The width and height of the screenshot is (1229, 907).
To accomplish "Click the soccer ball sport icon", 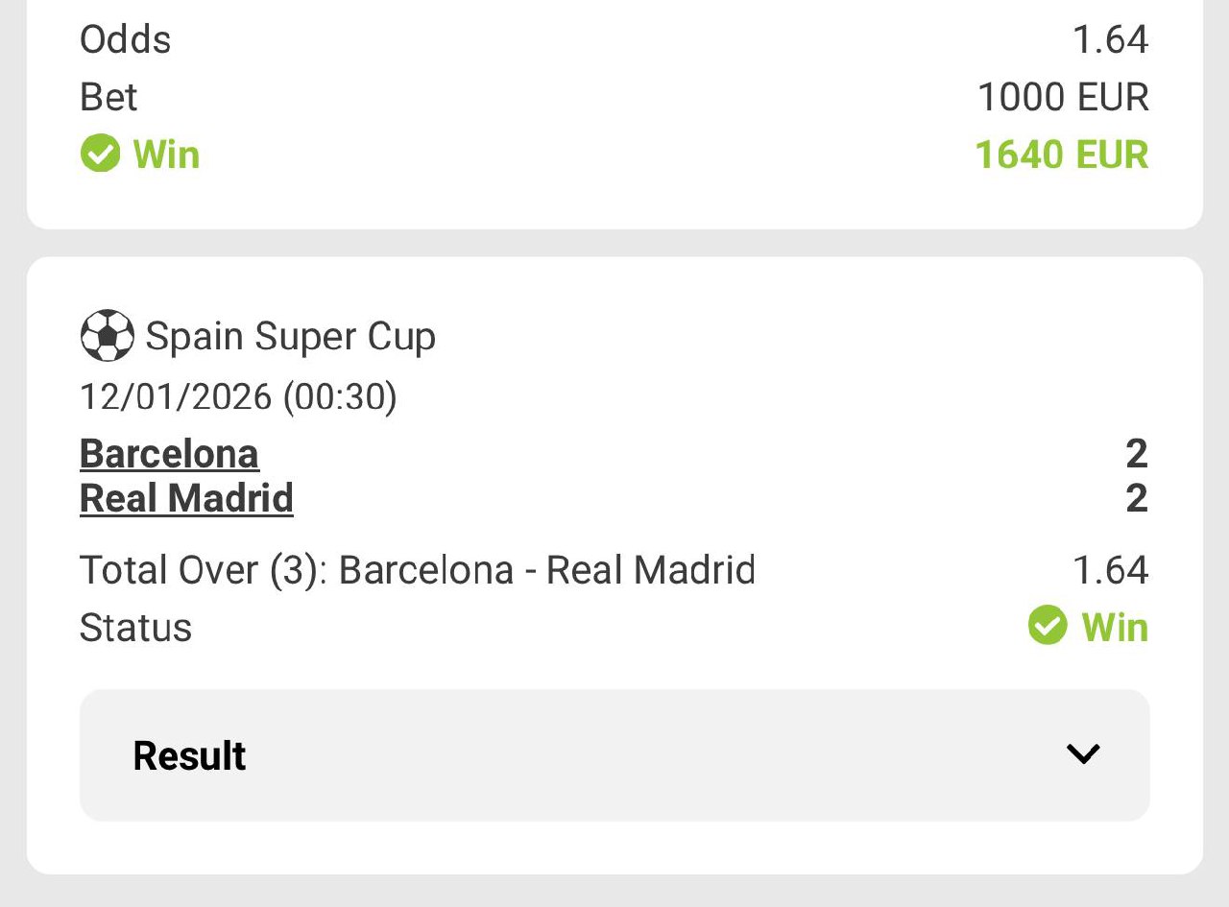I will pyautogui.click(x=107, y=336).
